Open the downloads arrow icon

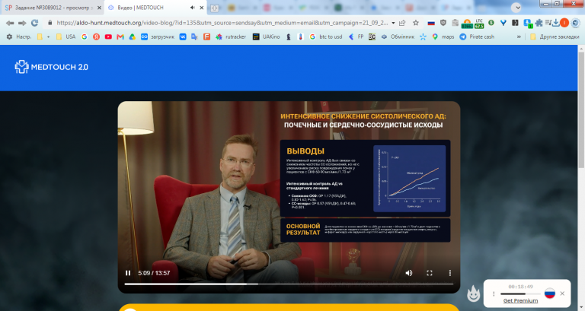click(555, 23)
